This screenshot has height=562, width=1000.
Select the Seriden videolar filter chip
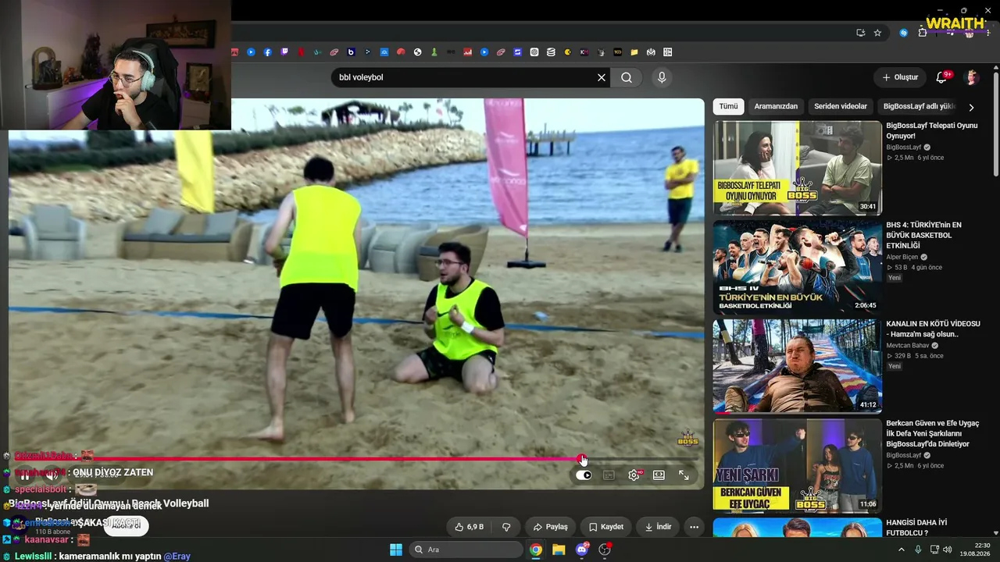click(x=841, y=106)
